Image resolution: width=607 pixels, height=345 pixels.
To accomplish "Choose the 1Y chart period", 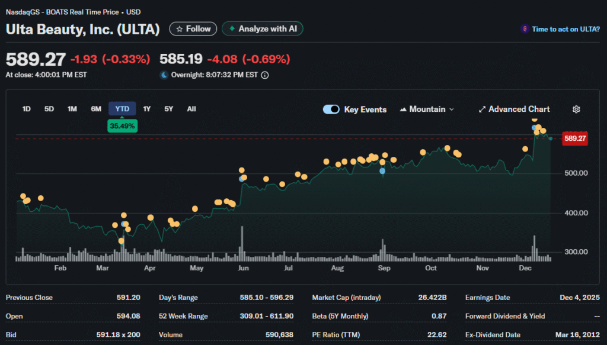I will coord(147,109).
